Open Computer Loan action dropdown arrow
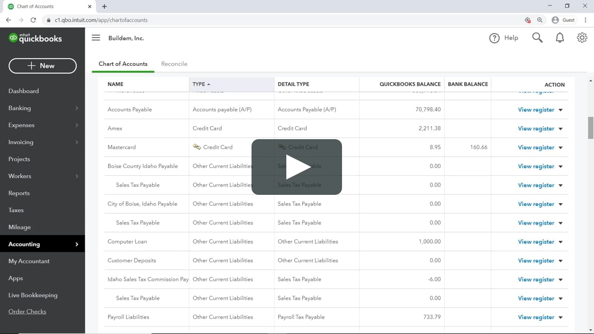Viewport: 594px width, 334px height. click(561, 242)
